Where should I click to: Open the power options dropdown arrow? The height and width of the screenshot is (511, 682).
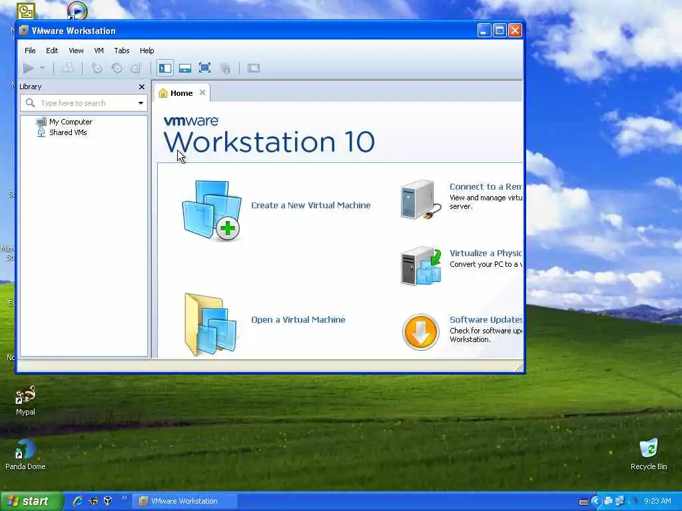point(42,69)
